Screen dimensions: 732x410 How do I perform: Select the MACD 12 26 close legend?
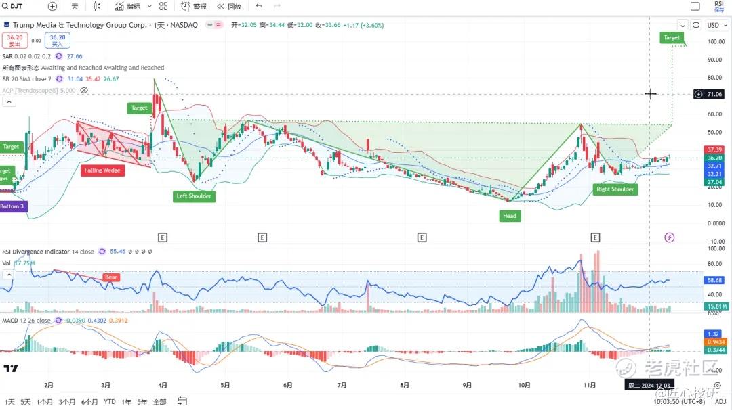pyautogui.click(x=26, y=321)
